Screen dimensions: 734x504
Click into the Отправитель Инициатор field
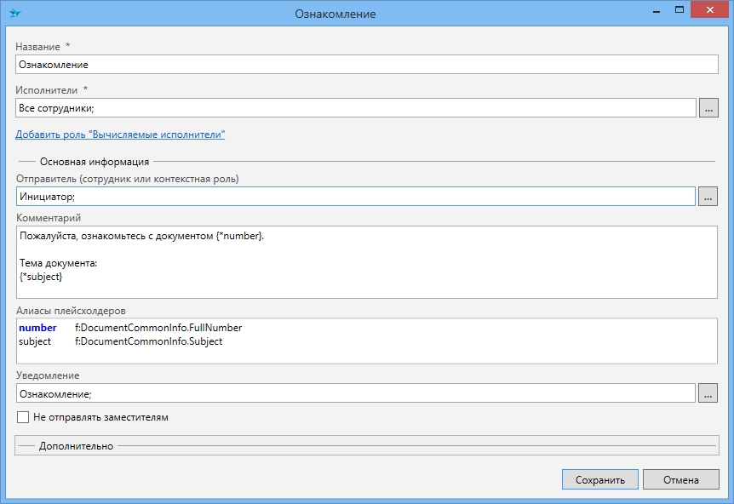tap(356, 197)
